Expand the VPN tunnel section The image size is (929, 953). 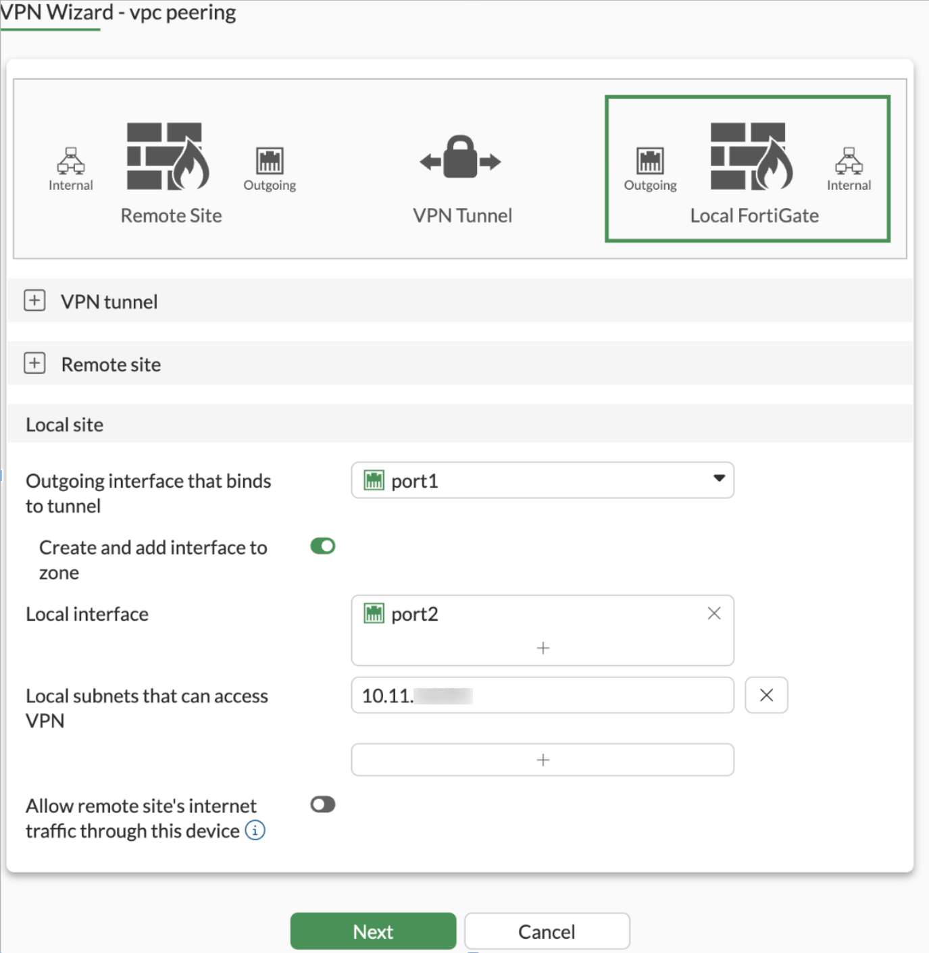tap(34, 301)
